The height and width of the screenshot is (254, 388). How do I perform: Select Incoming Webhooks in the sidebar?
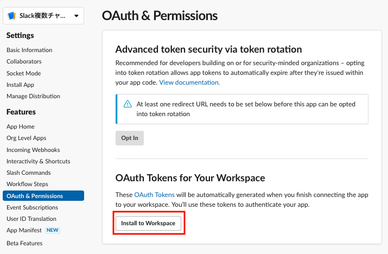coord(33,150)
